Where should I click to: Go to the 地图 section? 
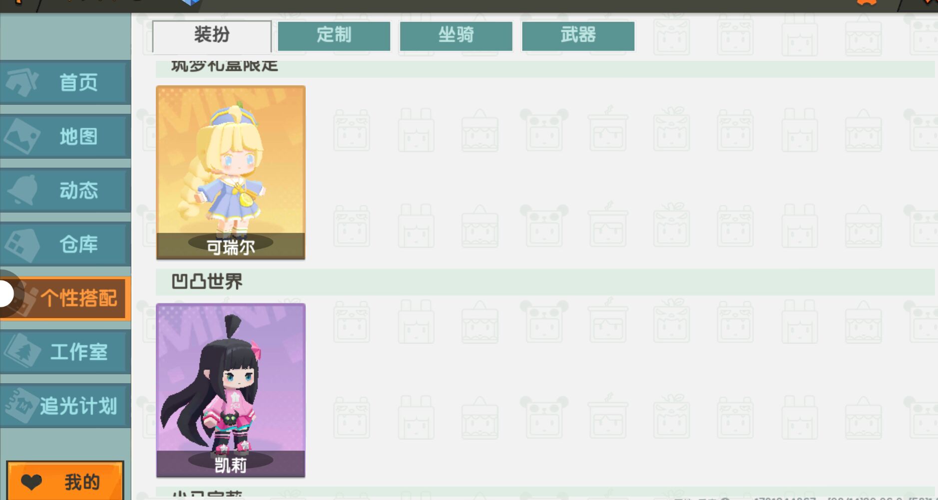(65, 136)
